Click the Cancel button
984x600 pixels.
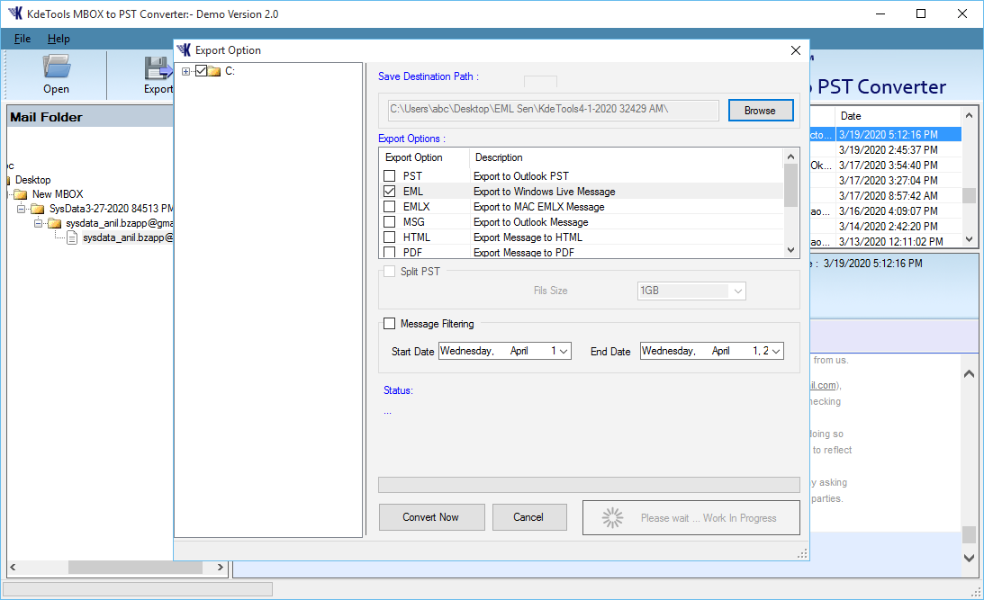point(529,517)
